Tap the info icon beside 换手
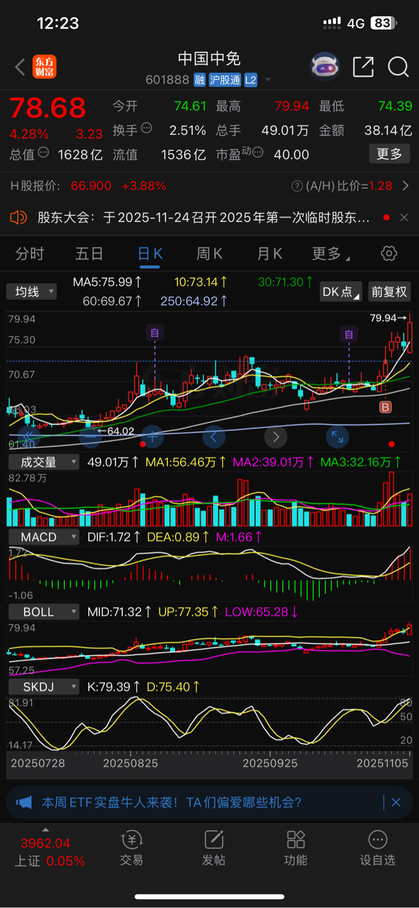The width and height of the screenshot is (419, 908). 146,128
